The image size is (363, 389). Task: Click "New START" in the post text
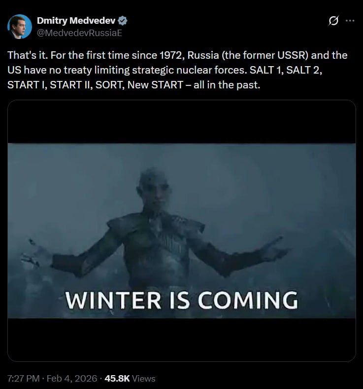[155, 85]
